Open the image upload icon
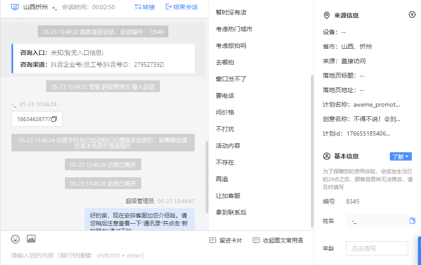The height and width of the screenshot is (265, 421). [x=31, y=239]
